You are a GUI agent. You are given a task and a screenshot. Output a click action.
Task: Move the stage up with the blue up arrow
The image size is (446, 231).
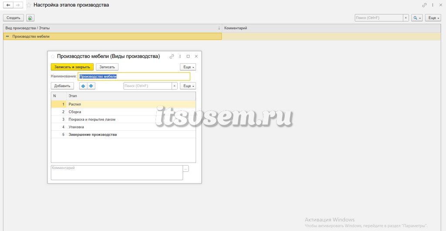click(83, 86)
